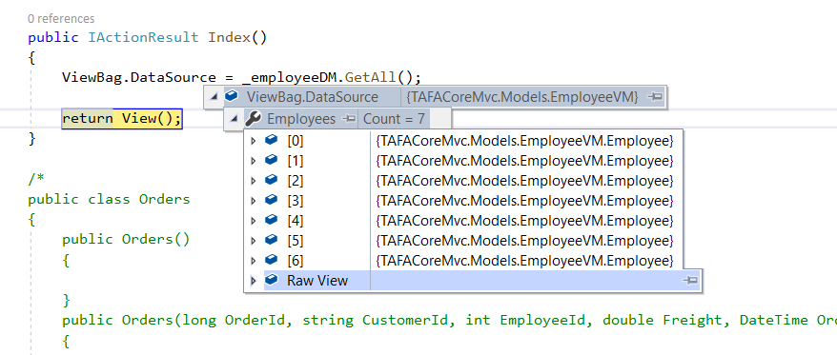
Task: Click the cube icon of item [0]
Action: click(x=271, y=140)
